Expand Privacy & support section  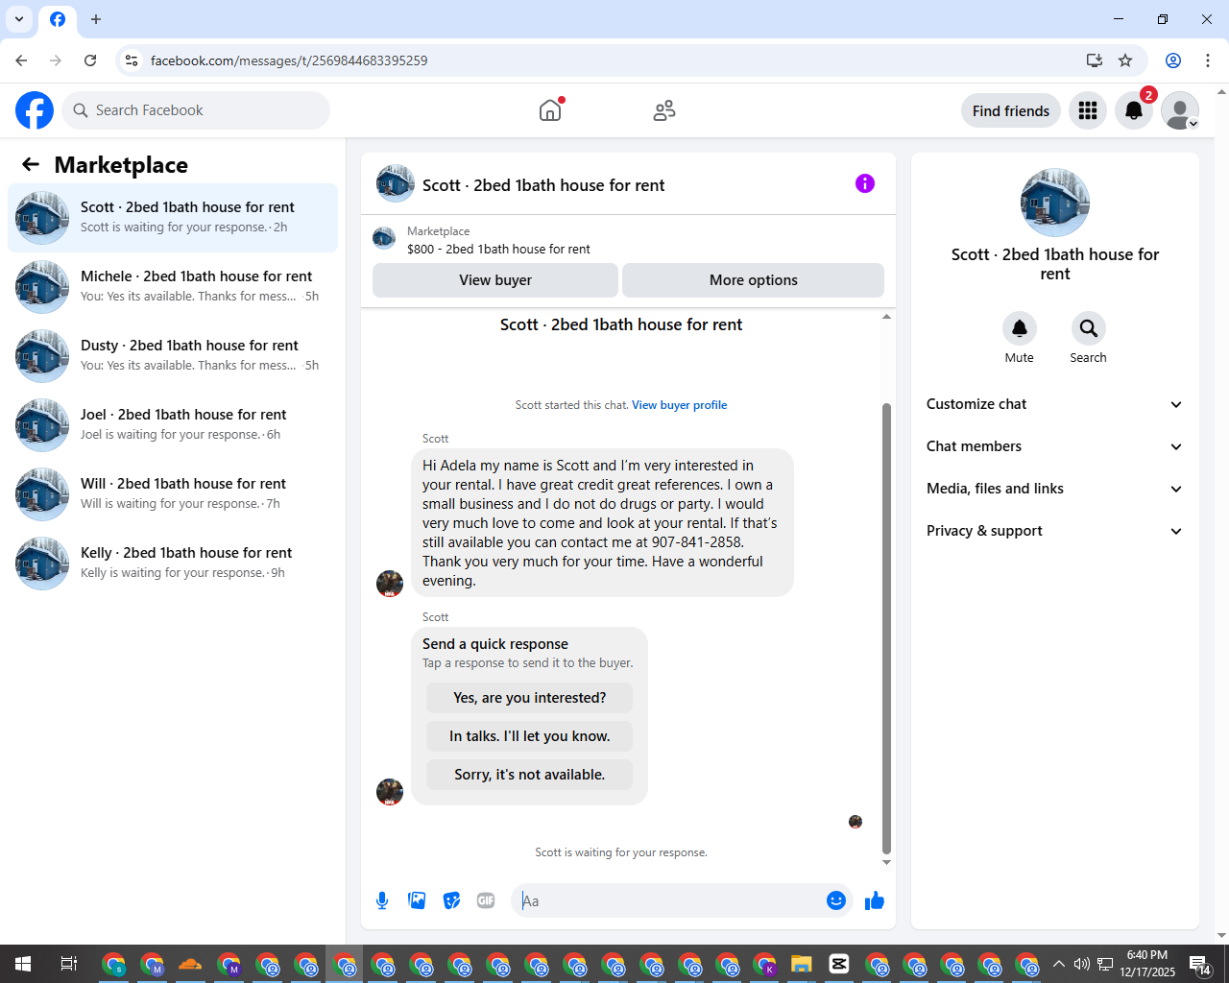(1054, 531)
